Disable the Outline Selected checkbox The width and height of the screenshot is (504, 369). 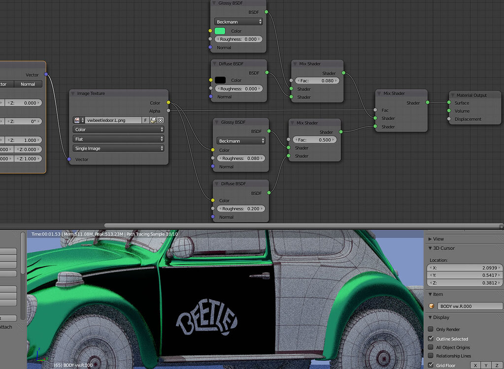pos(431,338)
